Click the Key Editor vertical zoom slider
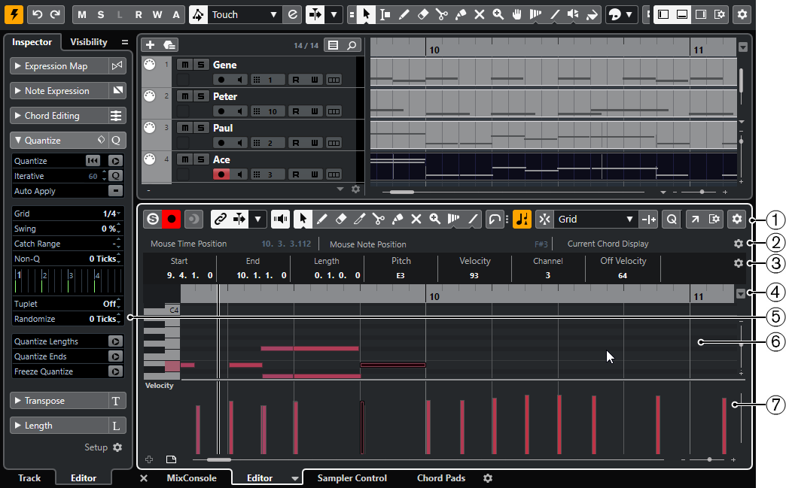786x488 pixels. (741, 345)
